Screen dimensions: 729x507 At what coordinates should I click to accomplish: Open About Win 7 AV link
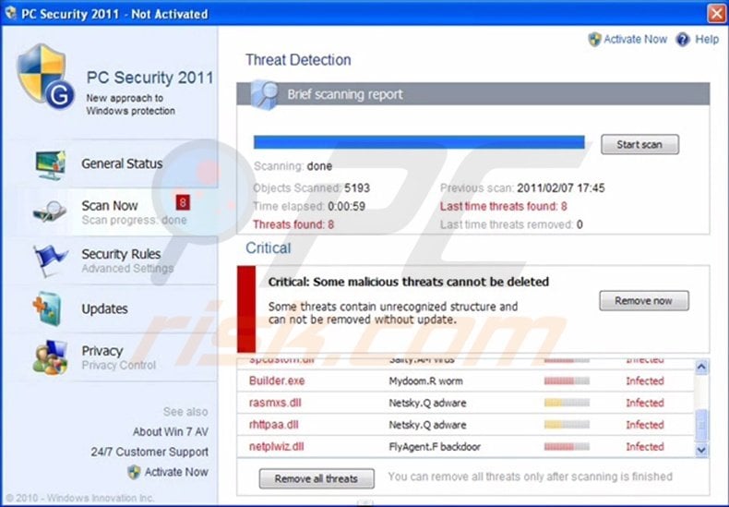pos(170,432)
